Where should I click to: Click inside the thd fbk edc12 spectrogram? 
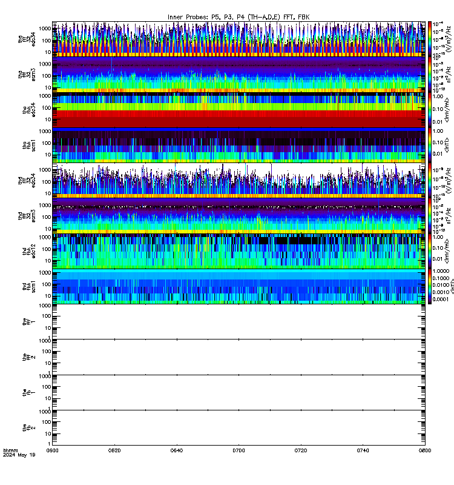tap(239, 251)
